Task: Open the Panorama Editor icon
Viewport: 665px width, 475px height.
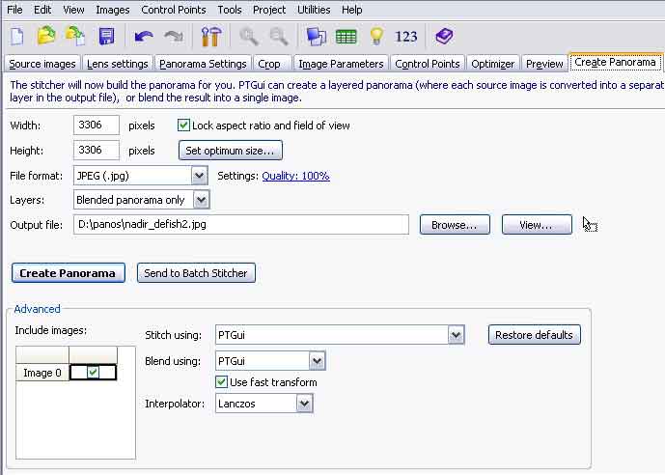Action: [x=316, y=37]
